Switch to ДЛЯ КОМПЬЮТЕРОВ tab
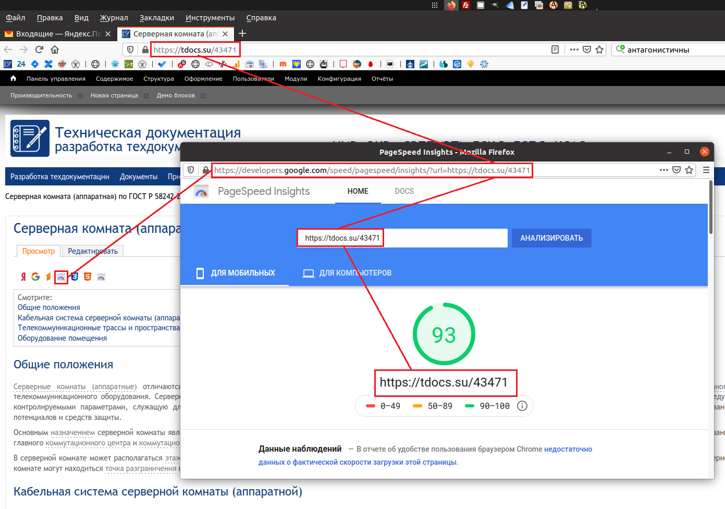The height and width of the screenshot is (509, 725). point(347,273)
